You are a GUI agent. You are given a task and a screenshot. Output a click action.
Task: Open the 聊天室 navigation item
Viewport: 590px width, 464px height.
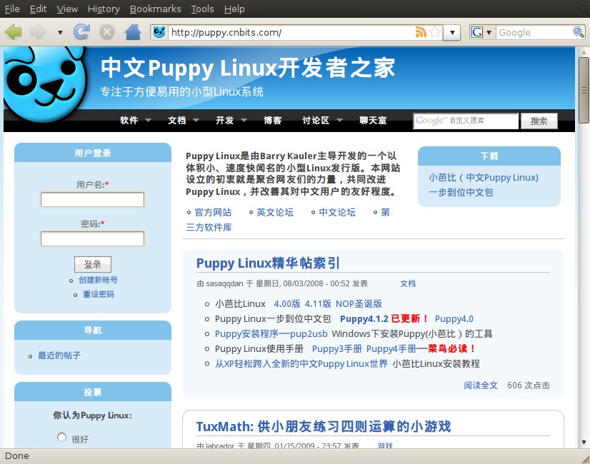point(373,121)
